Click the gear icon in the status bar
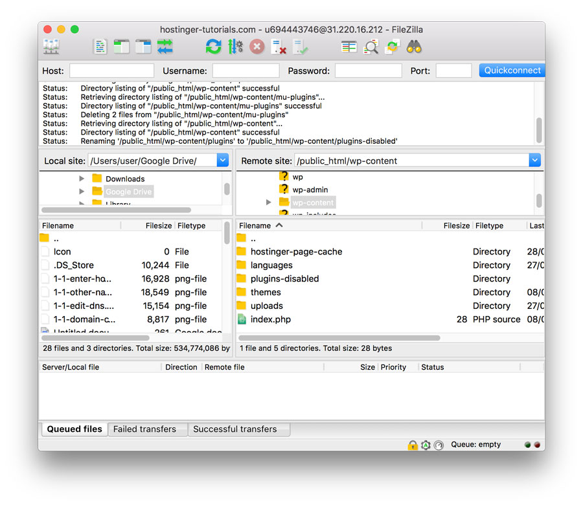Viewport: 583px width, 505px height. [426, 445]
